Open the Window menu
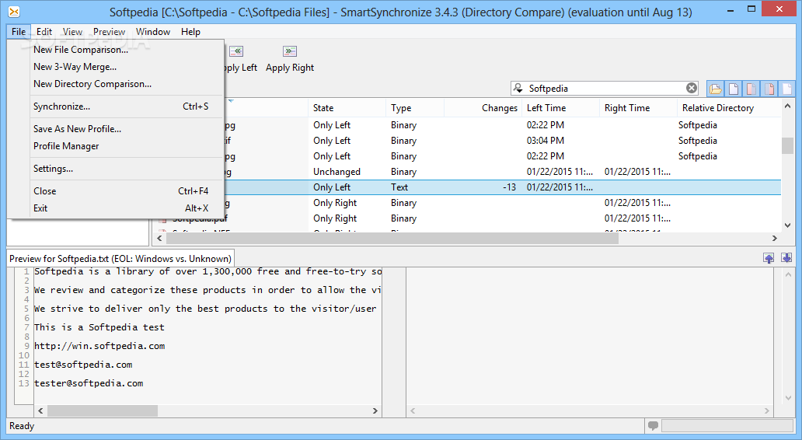 (153, 32)
